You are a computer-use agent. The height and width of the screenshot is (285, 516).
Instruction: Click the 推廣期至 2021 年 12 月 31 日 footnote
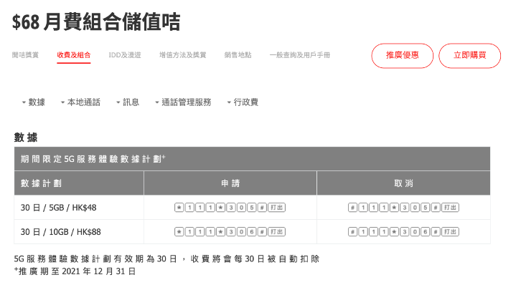(x=75, y=271)
